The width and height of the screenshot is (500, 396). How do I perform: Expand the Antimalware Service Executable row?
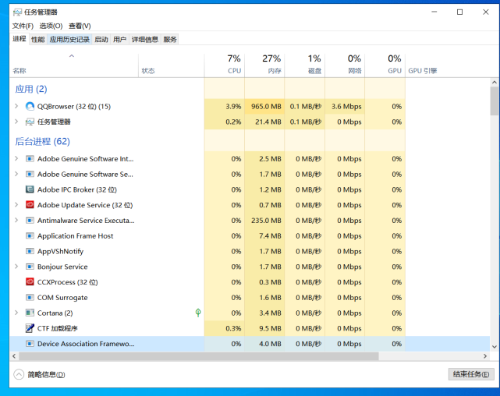pyautogui.click(x=16, y=220)
